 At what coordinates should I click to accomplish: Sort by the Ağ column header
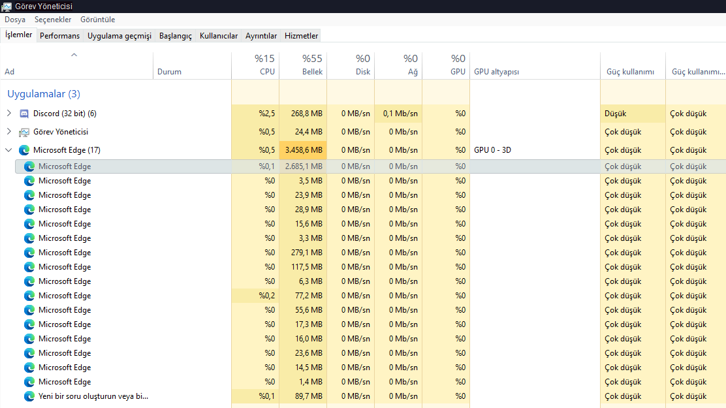point(398,66)
